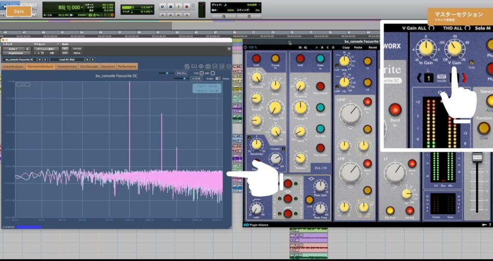Open the nudge value dropdown arrow
This screenshot has width=493, height=261.
pos(152,12)
